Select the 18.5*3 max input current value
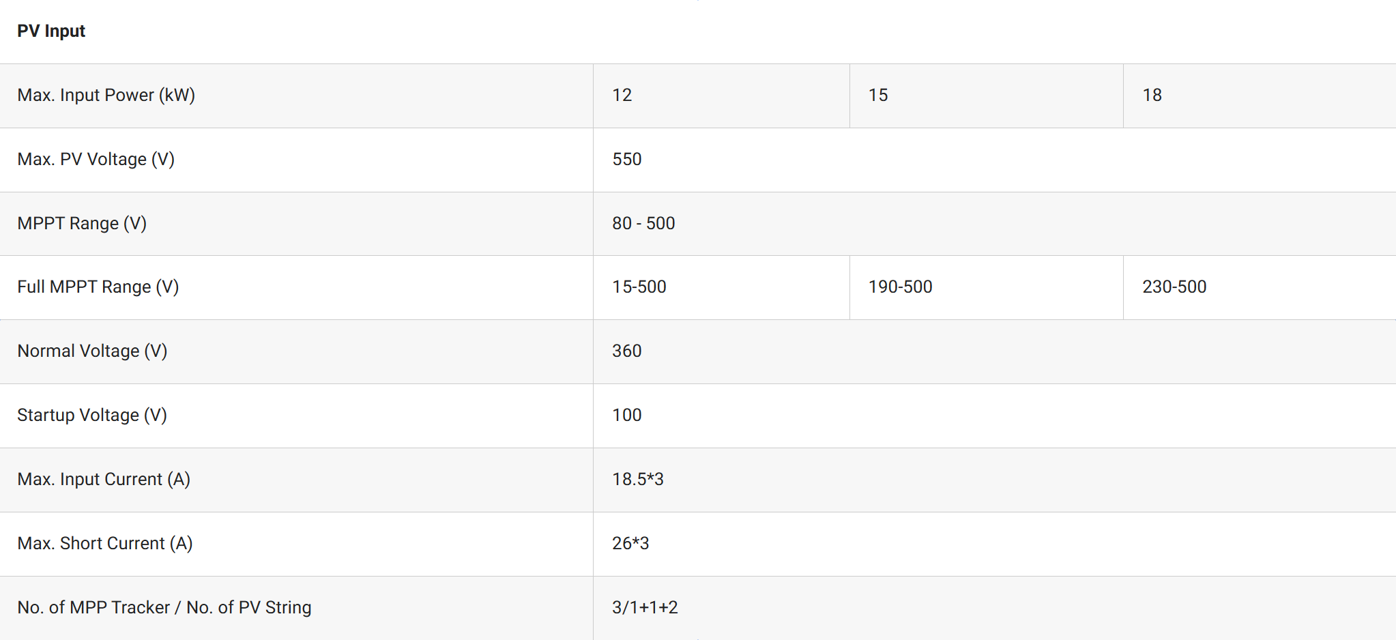This screenshot has width=1396, height=640. point(637,479)
